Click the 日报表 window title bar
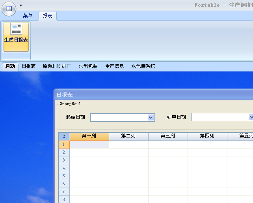 click(x=153, y=95)
